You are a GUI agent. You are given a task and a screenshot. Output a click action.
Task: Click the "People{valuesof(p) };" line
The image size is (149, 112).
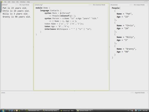click(x=62, y=16)
